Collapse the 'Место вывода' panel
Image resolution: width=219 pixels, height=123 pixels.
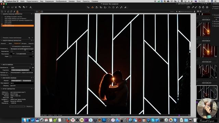1,65
